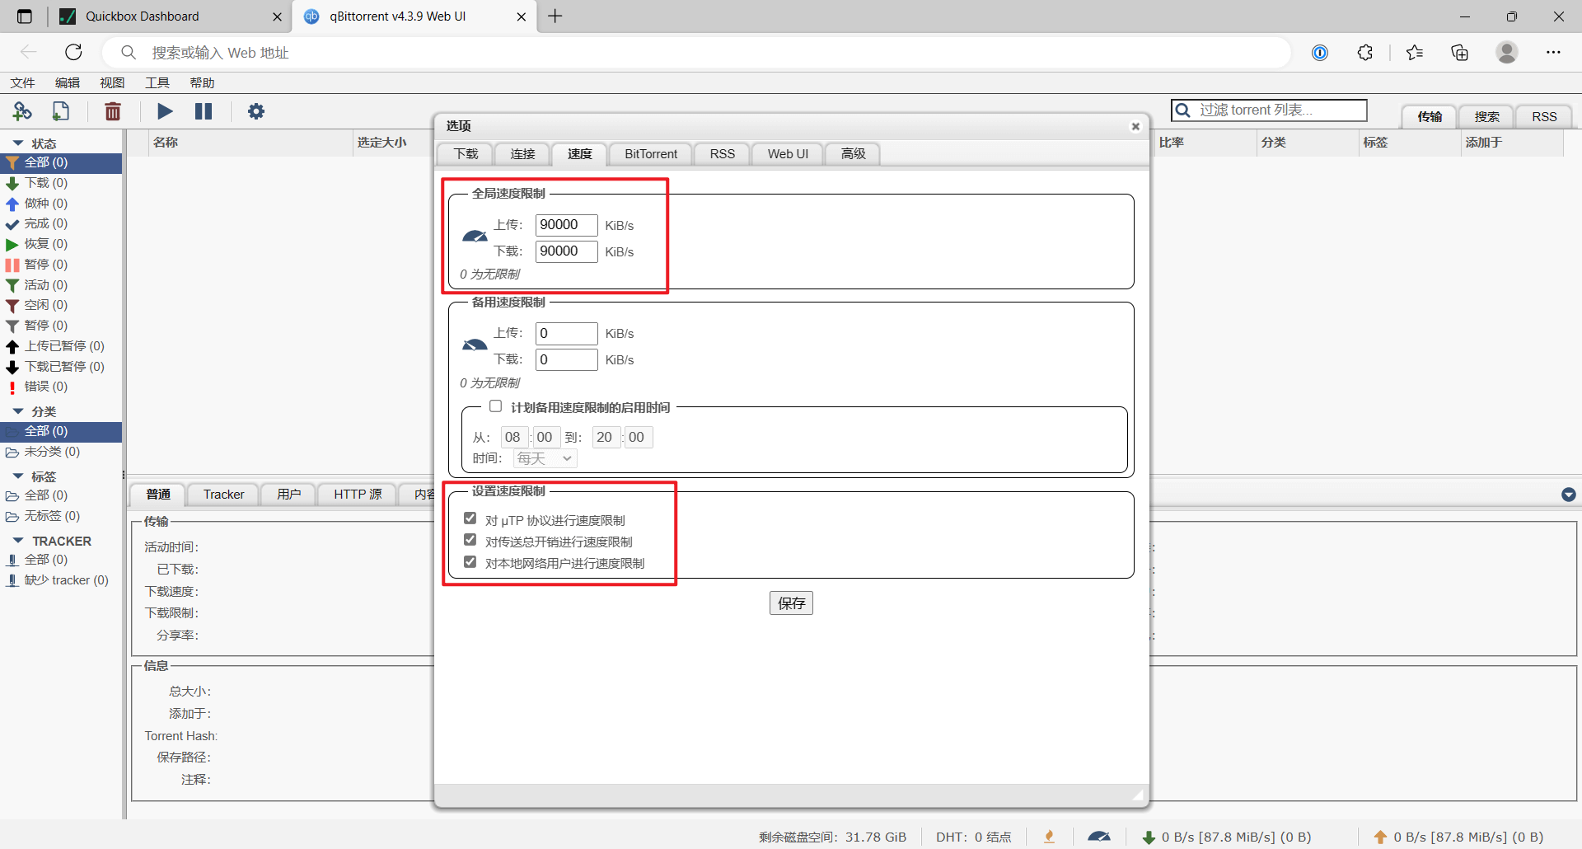
Task: Click the browser address bar
Action: pyautogui.click(x=696, y=53)
